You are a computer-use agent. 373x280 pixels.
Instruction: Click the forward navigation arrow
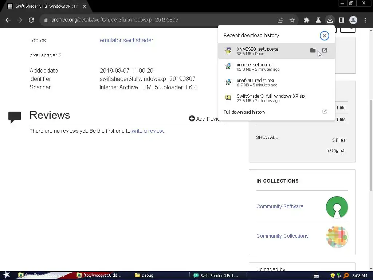tap(20, 20)
